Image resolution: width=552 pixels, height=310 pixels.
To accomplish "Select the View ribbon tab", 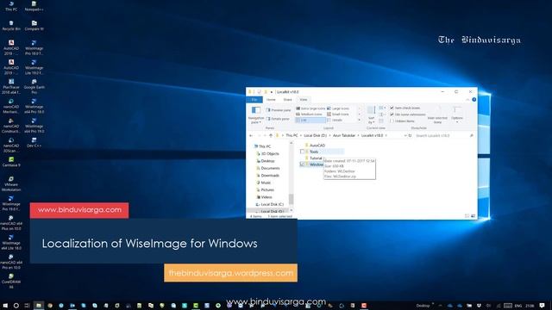I will tap(304, 100).
